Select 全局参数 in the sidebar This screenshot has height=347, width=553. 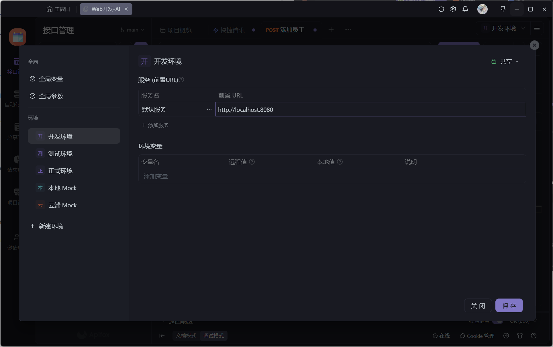(x=51, y=96)
